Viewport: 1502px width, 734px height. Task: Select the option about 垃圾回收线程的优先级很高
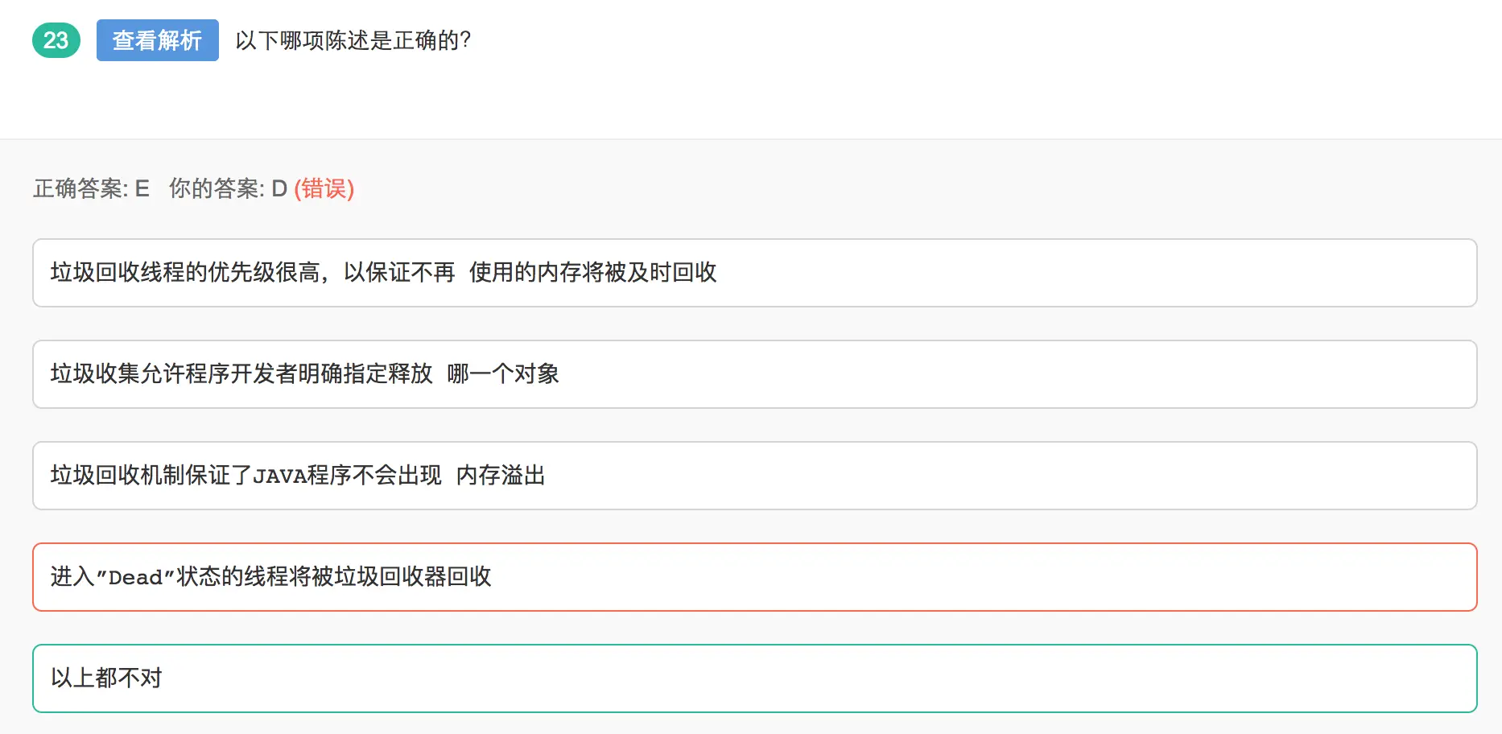click(x=755, y=273)
